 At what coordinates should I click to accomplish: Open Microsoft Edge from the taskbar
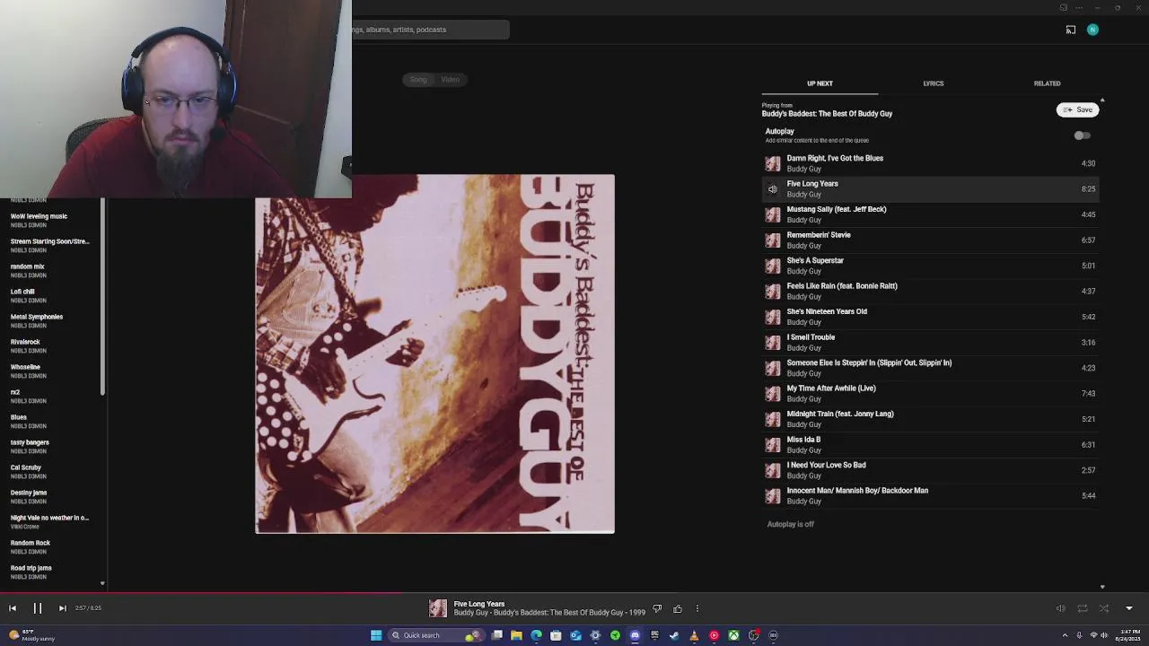(536, 635)
